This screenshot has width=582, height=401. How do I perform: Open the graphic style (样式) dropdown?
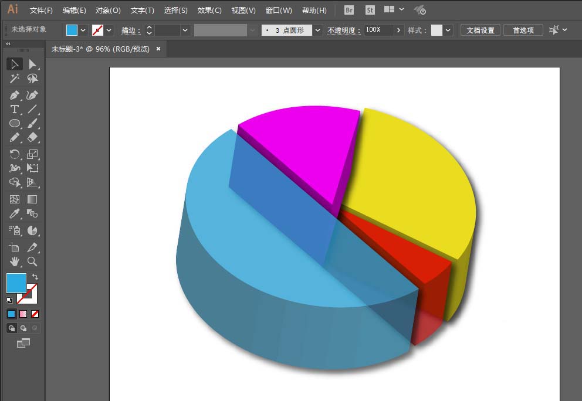(x=448, y=30)
